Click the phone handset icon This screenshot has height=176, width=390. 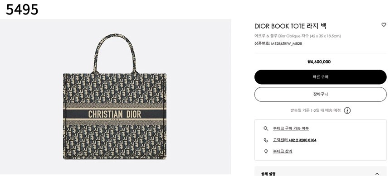[x=266, y=140]
